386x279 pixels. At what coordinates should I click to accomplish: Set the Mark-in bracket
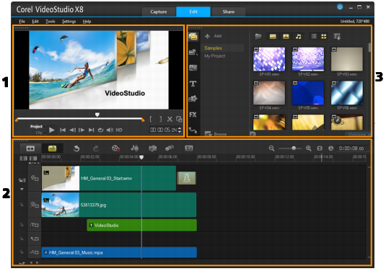tap(151, 120)
